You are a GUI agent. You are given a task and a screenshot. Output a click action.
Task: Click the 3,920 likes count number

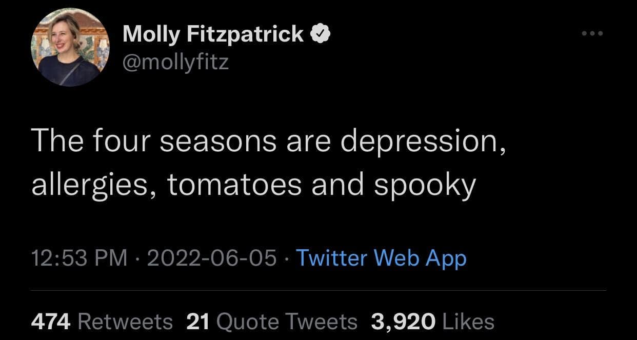tap(403, 322)
